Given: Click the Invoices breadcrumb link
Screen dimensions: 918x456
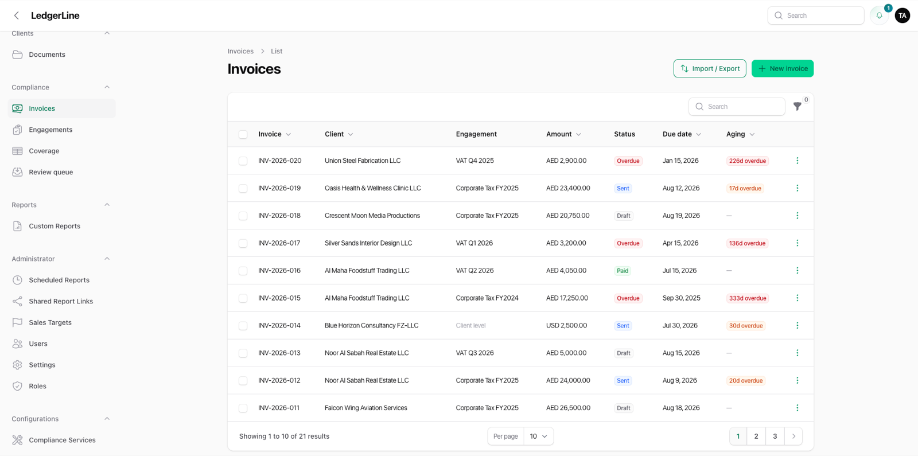Looking at the screenshot, I should pyautogui.click(x=240, y=51).
